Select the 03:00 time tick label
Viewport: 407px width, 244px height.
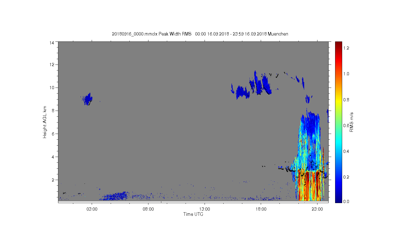[x=92, y=209]
